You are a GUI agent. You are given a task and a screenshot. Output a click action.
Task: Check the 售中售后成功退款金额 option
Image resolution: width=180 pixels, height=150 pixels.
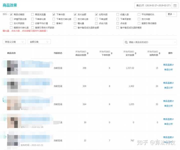tap(75, 28)
